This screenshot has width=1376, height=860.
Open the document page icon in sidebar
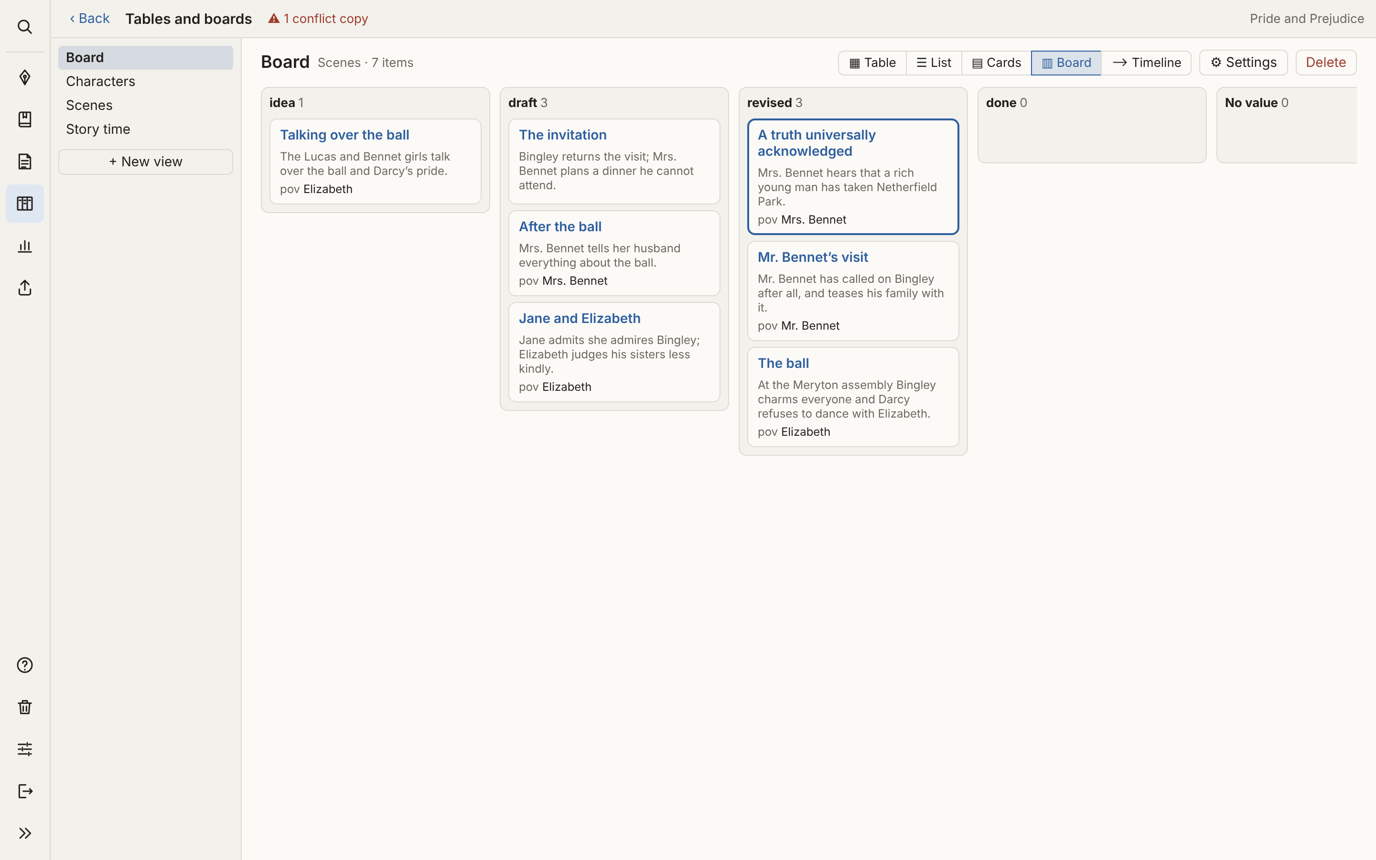click(24, 161)
